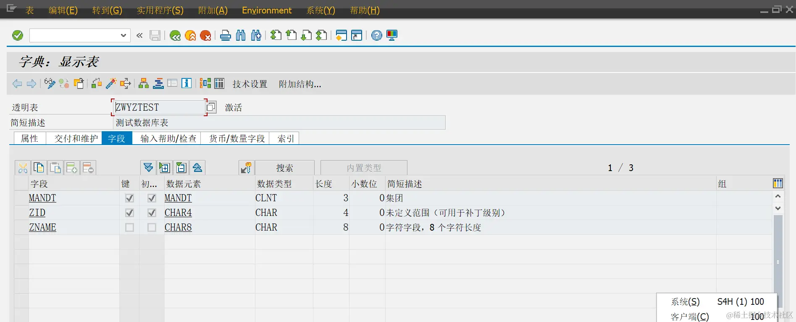Image resolution: width=796 pixels, height=322 pixels.
Task: Click the Contents table grid icon
Action: click(219, 83)
